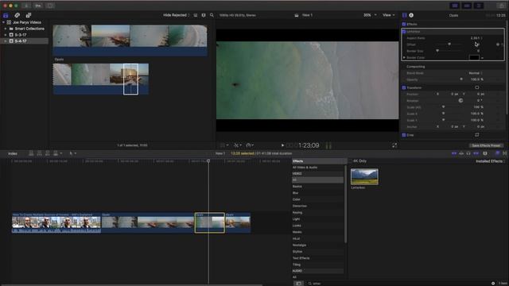Open the Select tool dropdown in timeline
The width and height of the screenshot is (509, 286).
coord(72,153)
